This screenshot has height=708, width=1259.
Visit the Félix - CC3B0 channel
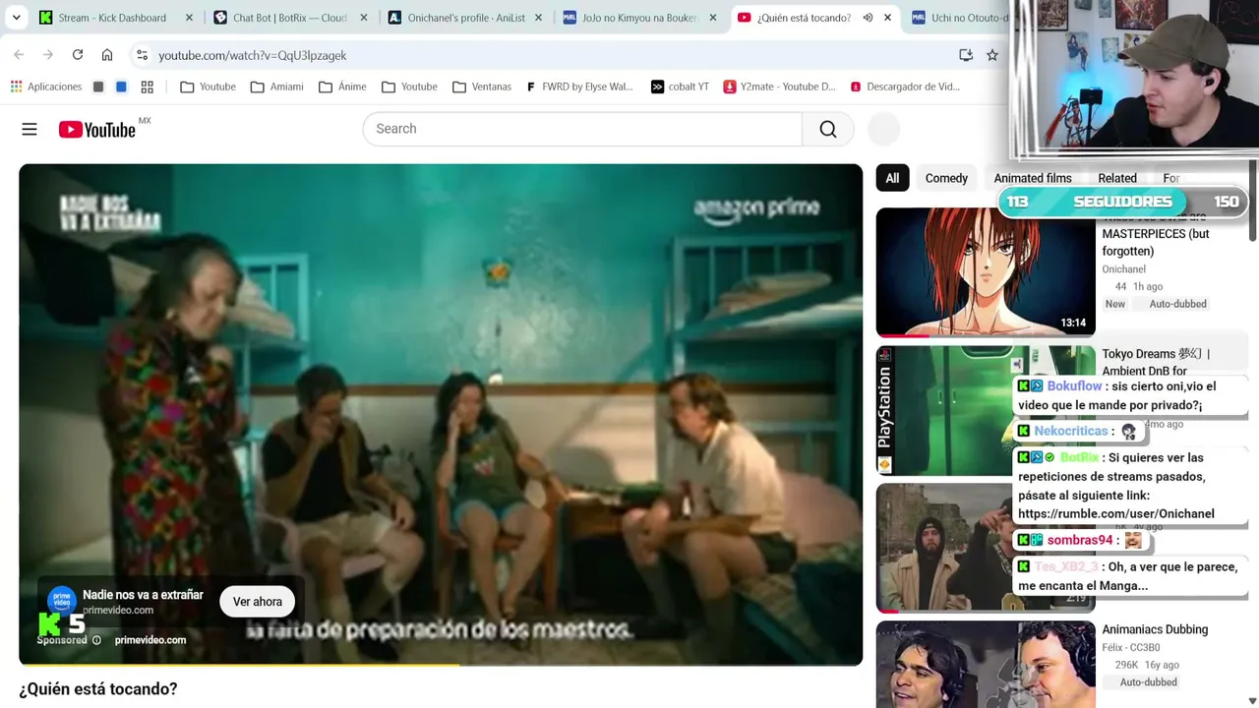pos(1131,647)
